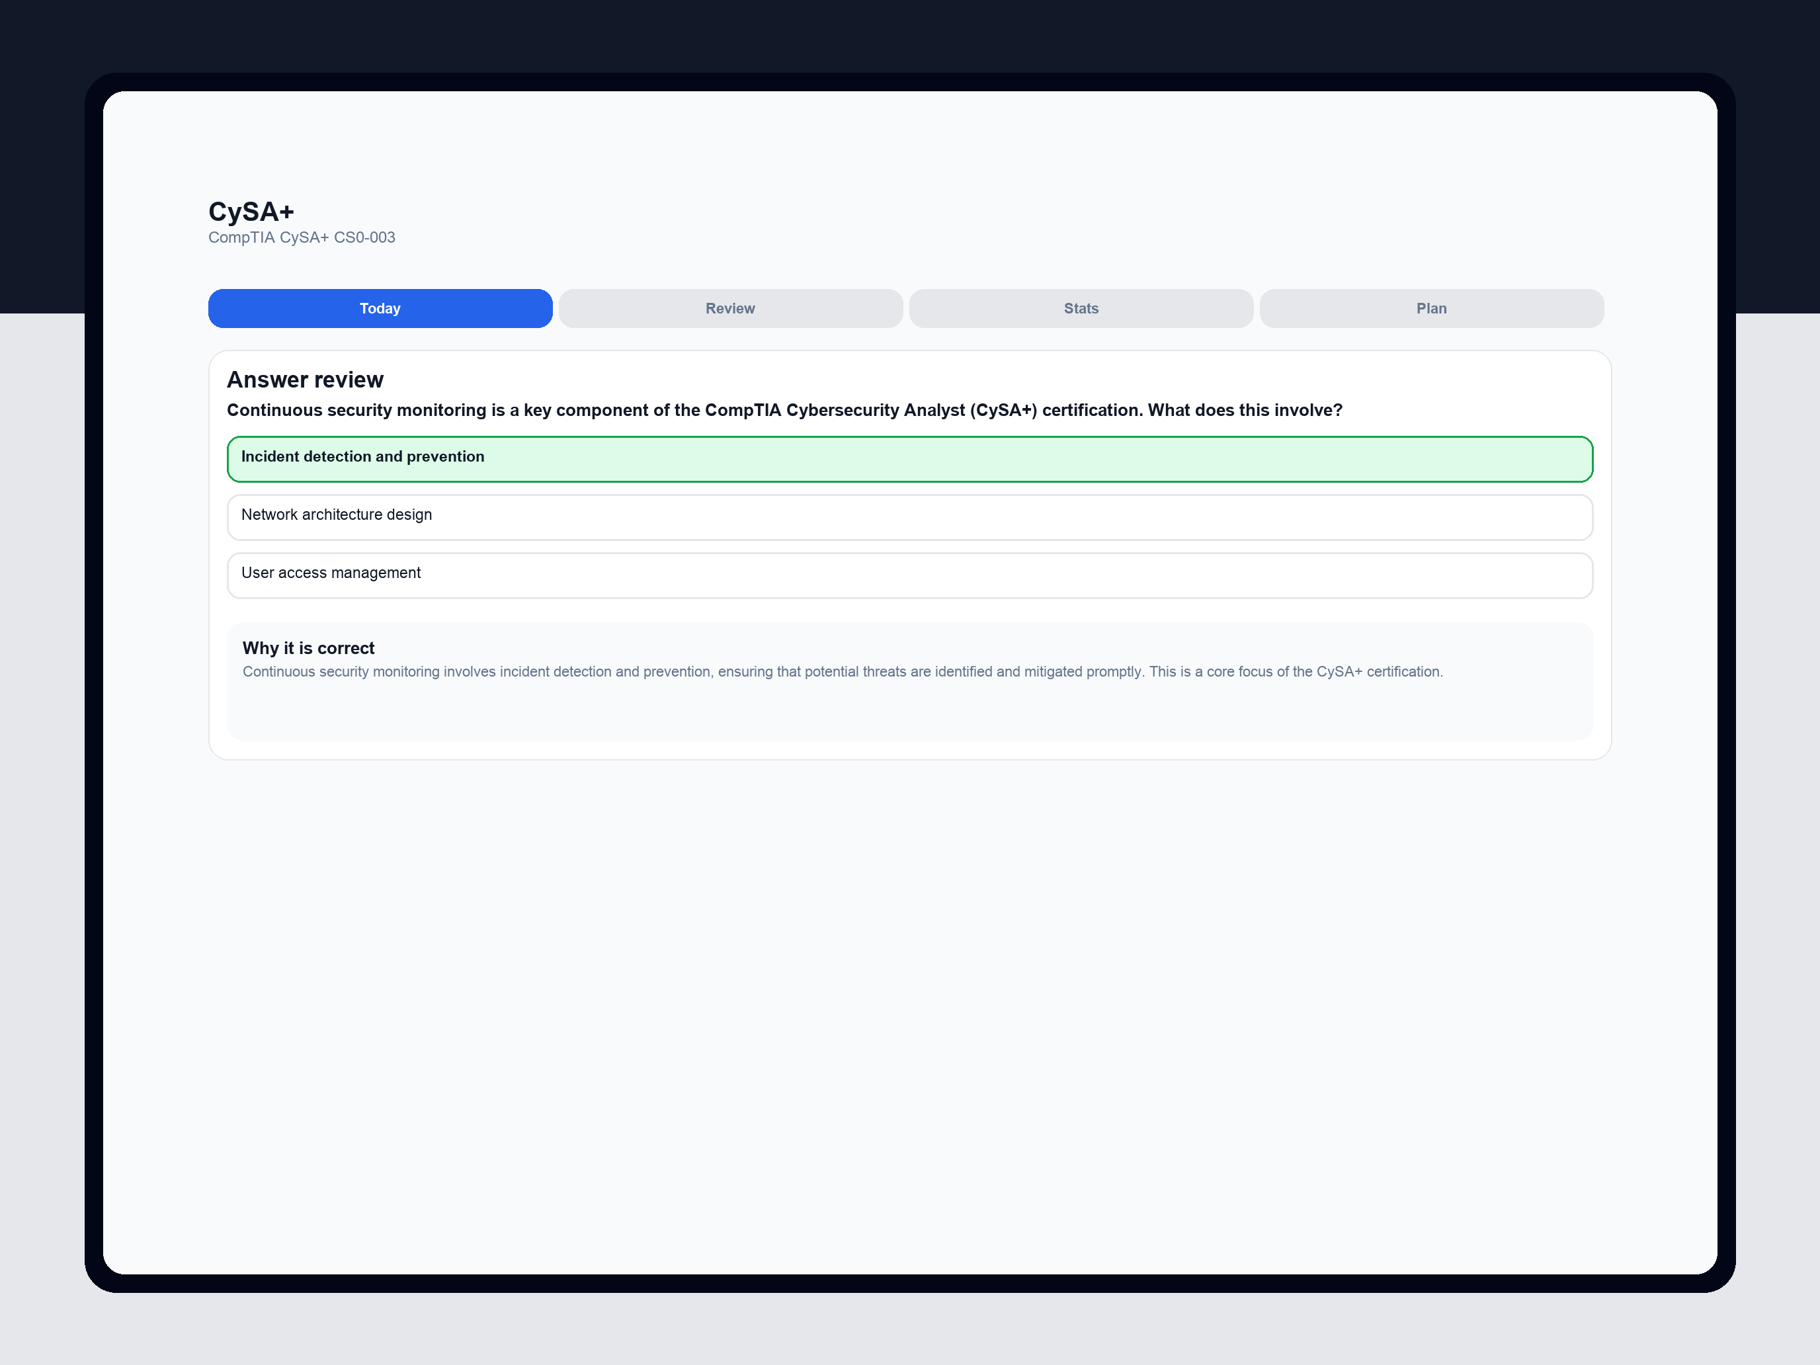Pick 'User access management' answer option
This screenshot has width=1820, height=1365.
point(910,575)
